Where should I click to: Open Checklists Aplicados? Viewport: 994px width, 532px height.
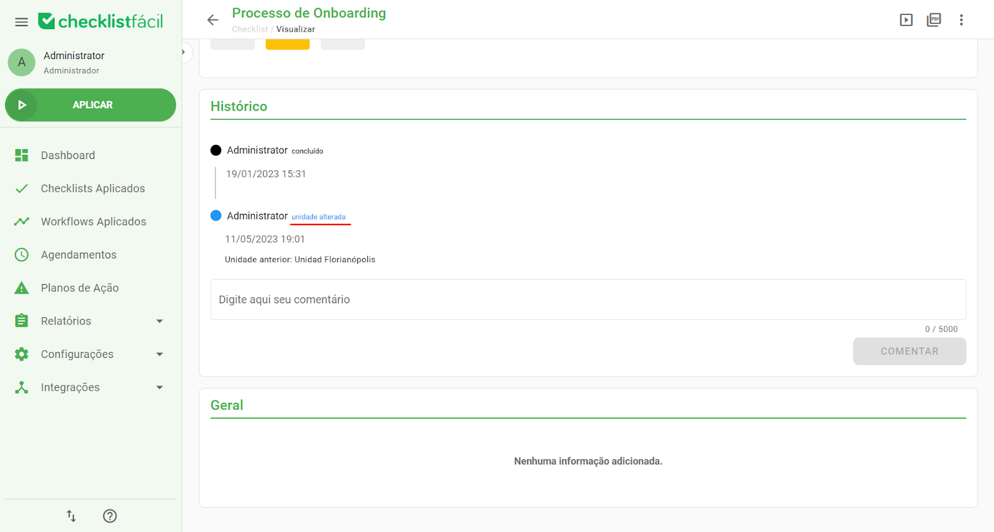93,188
